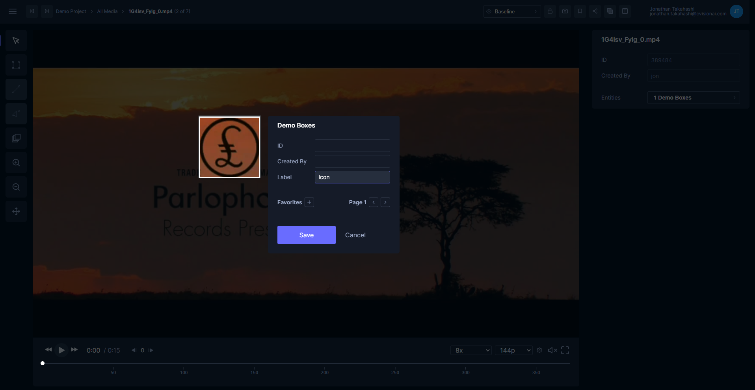Select the pan move tool
The height and width of the screenshot is (390, 755).
[x=16, y=211]
